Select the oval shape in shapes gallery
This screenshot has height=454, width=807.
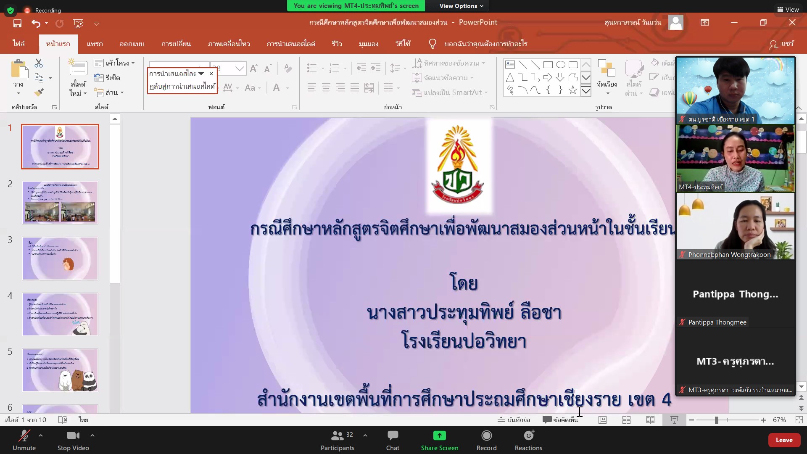tap(560, 65)
